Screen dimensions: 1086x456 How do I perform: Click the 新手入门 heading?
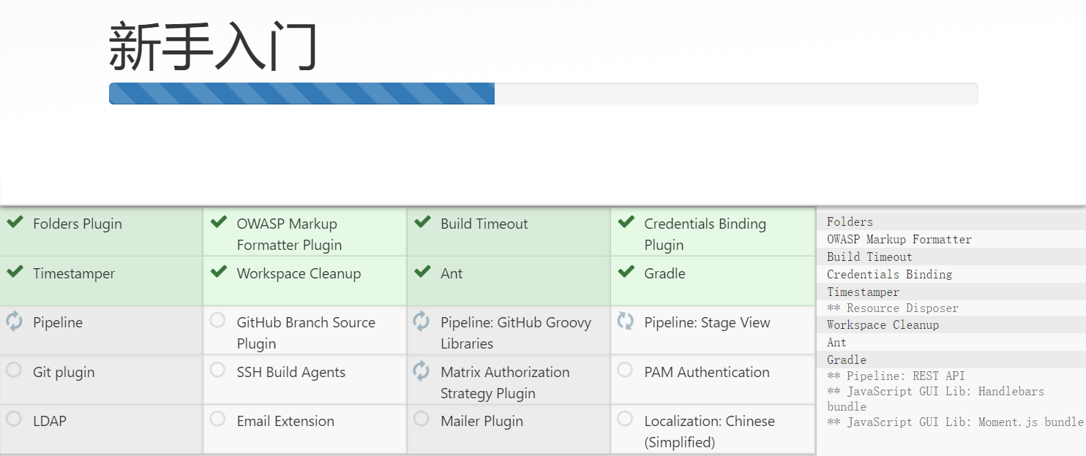(x=213, y=46)
